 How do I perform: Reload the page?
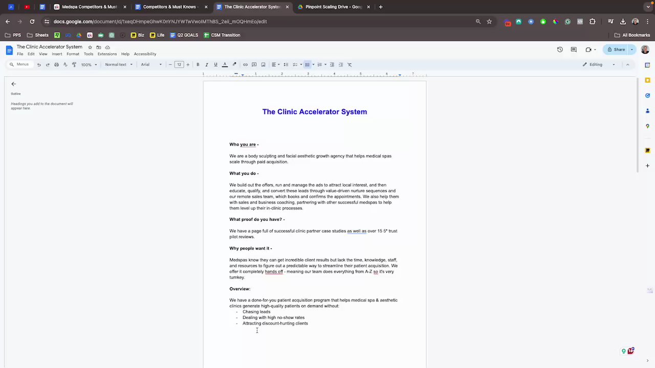[32, 21]
